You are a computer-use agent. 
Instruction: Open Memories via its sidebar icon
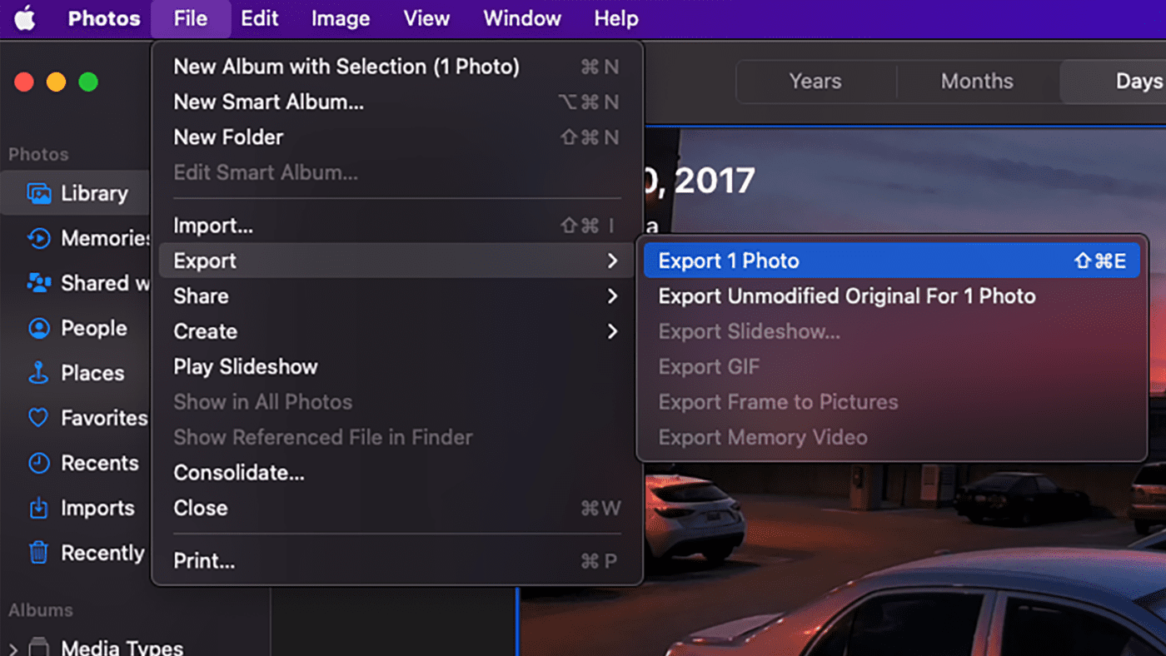click(x=38, y=239)
